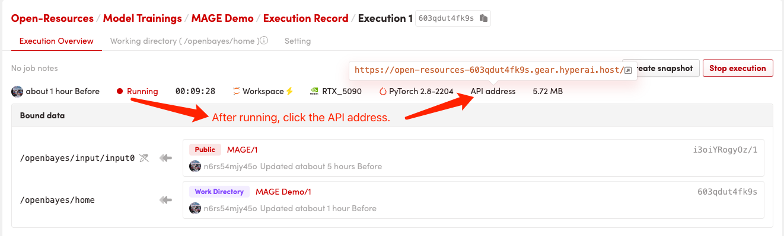Switch to the Working directory tab
The height and width of the screenshot is (236, 784).
185,41
